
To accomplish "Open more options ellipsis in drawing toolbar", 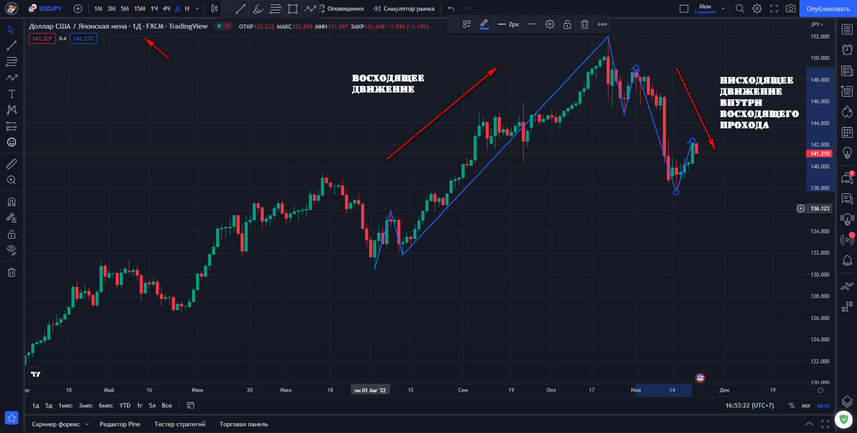I will (x=602, y=24).
